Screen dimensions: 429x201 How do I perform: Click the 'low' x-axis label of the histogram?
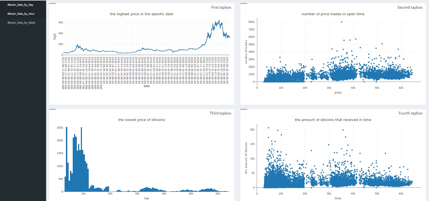coord(147,198)
